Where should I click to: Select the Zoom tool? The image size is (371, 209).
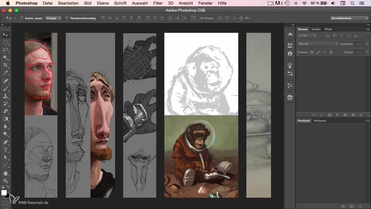tap(6, 181)
